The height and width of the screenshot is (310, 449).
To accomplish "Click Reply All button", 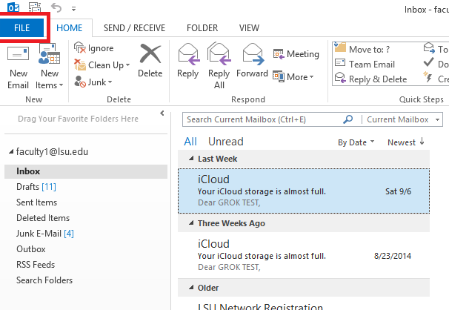I will click(x=219, y=66).
